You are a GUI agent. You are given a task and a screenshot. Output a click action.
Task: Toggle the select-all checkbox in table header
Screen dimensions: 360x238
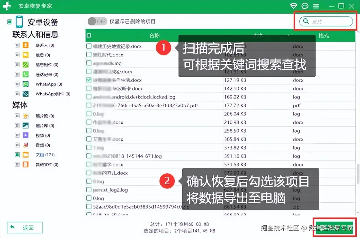coord(89,35)
